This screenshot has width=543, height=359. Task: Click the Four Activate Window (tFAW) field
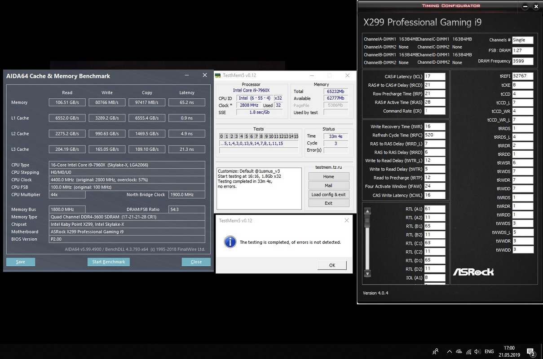click(x=434, y=186)
